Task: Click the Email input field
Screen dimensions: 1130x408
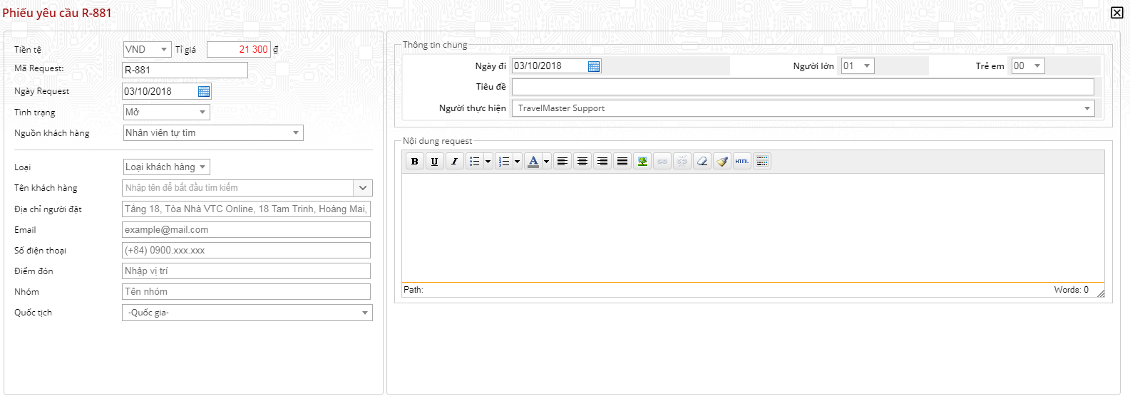Action: pyautogui.click(x=247, y=229)
